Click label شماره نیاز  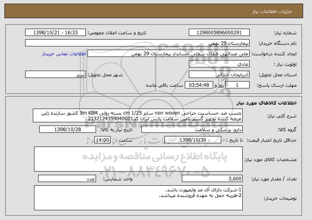[285, 33]
